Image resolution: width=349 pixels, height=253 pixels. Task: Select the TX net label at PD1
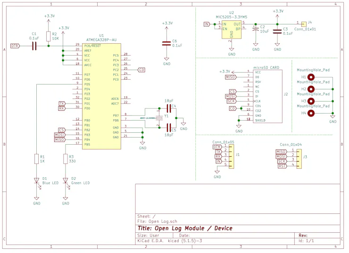[62, 104]
